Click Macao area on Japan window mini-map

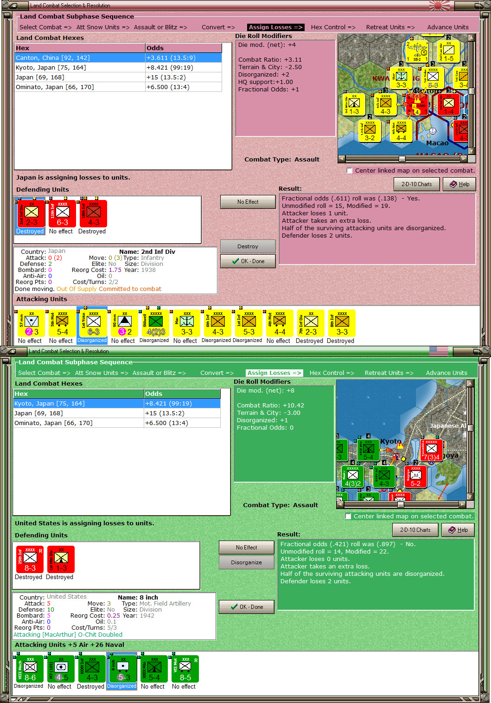[x=437, y=143]
